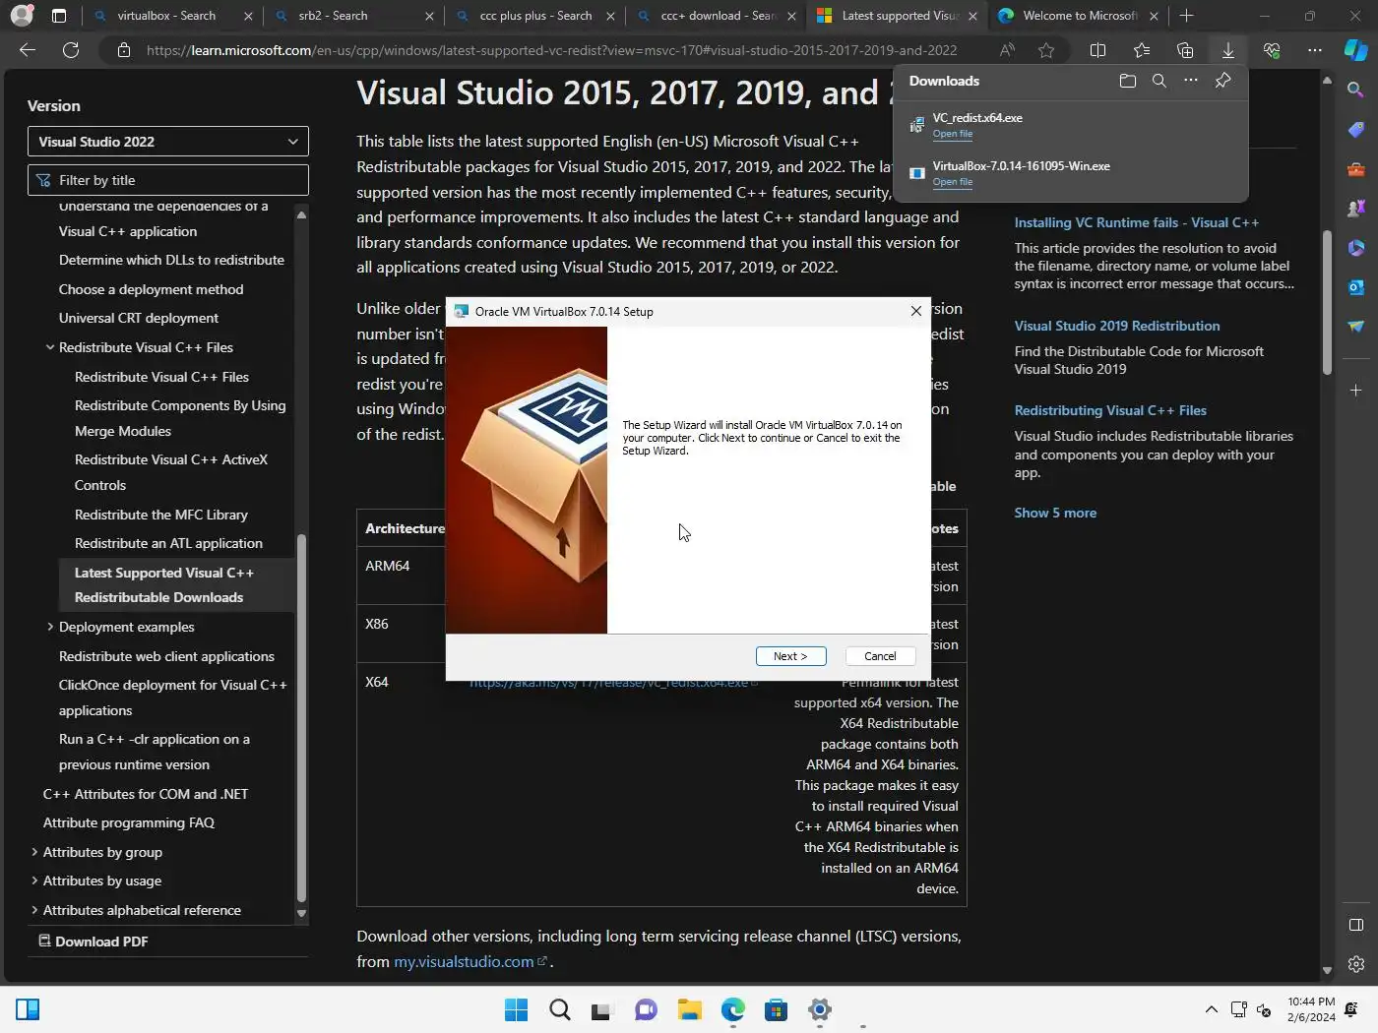
Task: Click table of contents scrollbar thumb
Action: tap(301, 718)
